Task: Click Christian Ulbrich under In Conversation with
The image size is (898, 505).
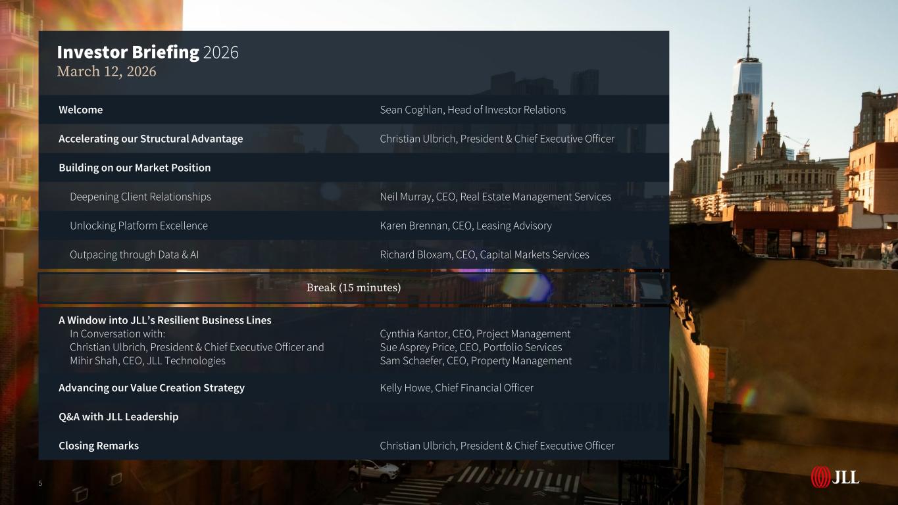Action: click(x=197, y=347)
